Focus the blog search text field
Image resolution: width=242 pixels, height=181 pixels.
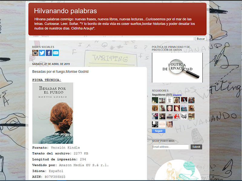(111, 39)
